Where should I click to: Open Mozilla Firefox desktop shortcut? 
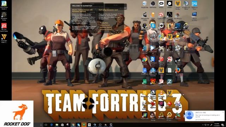point(178,72)
